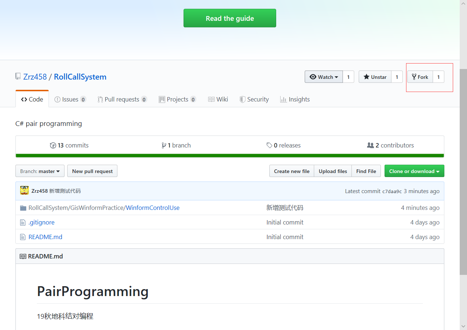Viewport: 467px width, 330px height.
Task: Click the star icon on Unstar button
Action: 366,77
